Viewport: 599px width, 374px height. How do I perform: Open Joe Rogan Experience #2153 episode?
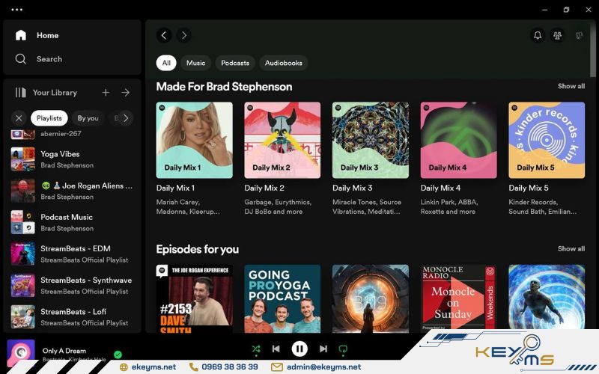[194, 298]
